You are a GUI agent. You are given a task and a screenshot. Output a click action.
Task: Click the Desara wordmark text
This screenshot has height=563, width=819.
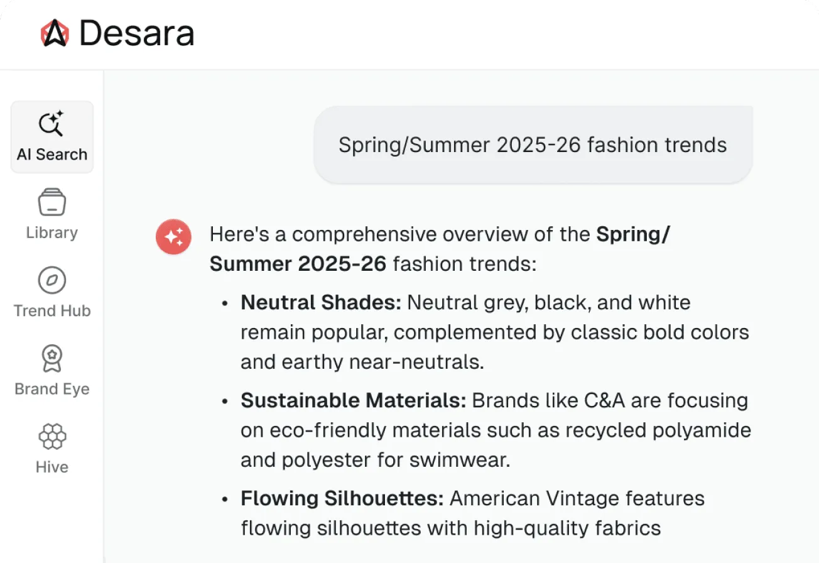[137, 34]
